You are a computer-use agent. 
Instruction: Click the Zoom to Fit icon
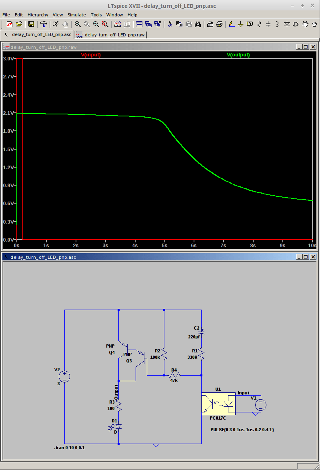tap(105, 24)
